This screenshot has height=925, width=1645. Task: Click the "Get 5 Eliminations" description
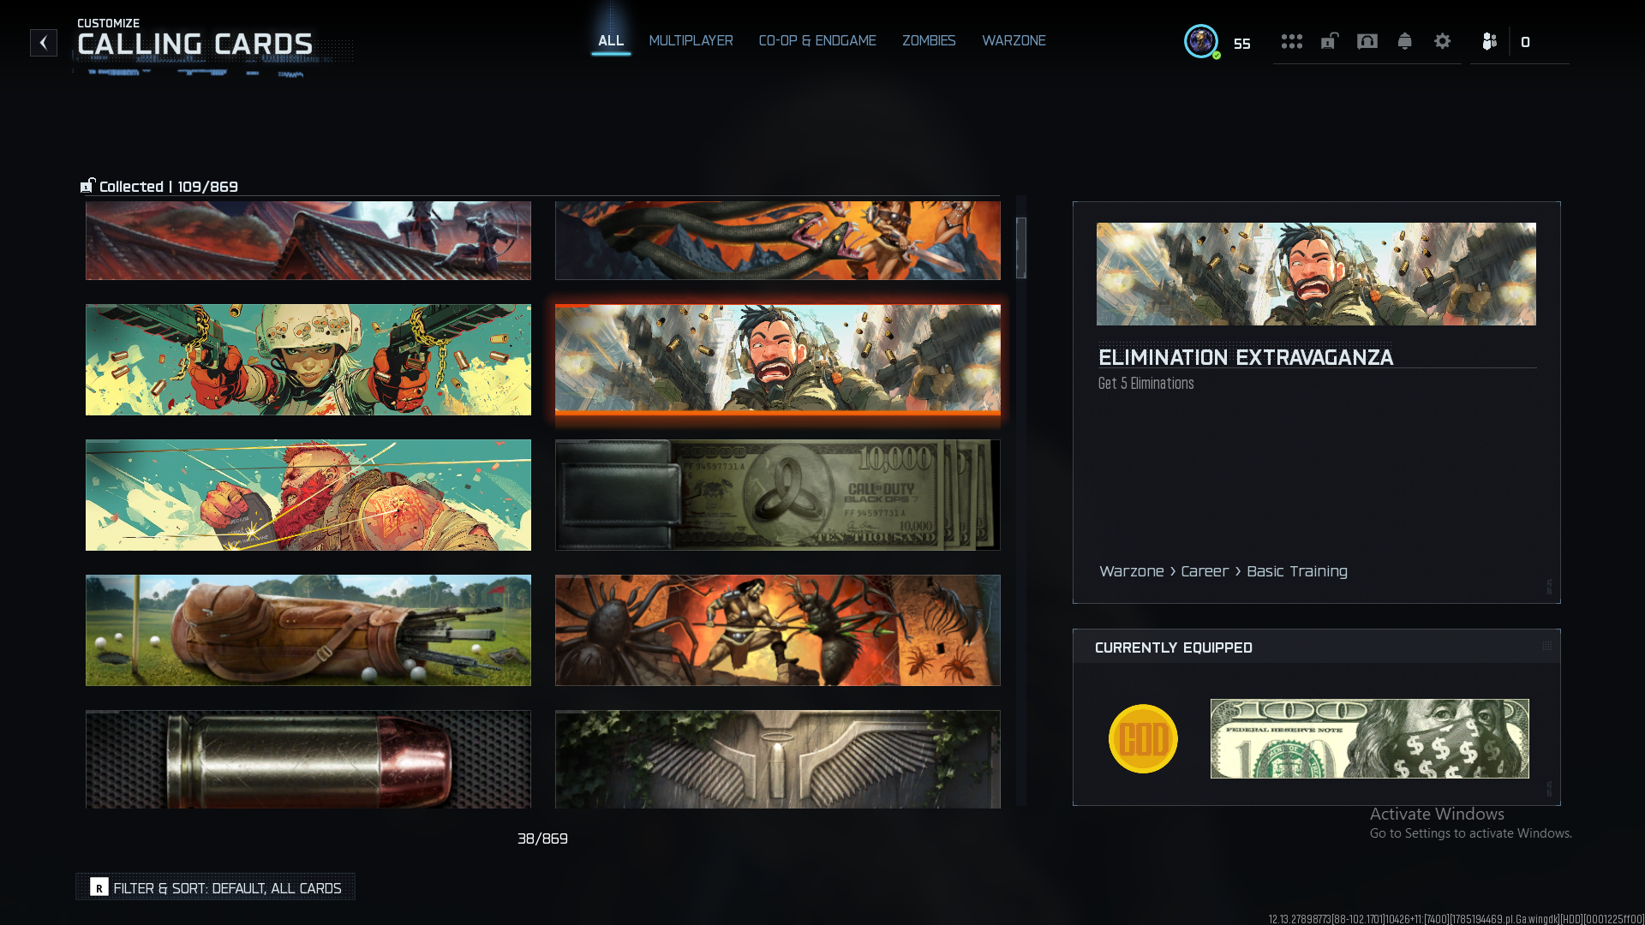point(1146,384)
